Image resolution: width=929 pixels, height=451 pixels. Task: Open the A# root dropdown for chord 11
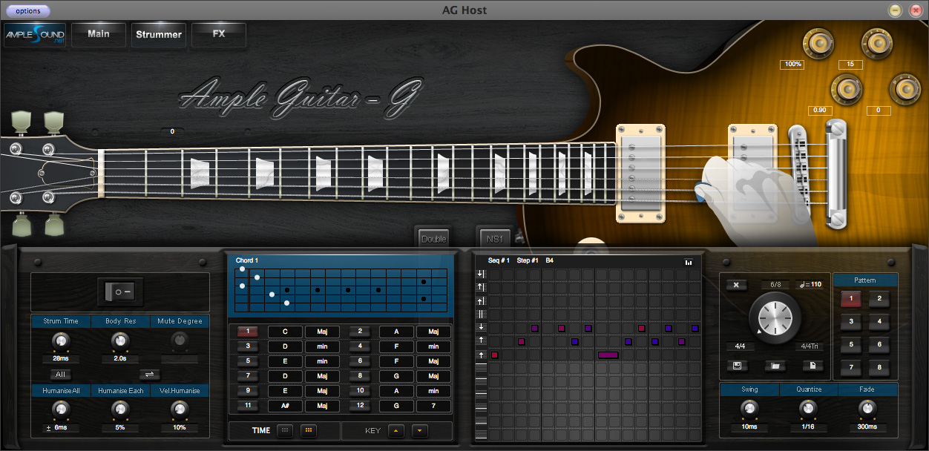coord(285,406)
